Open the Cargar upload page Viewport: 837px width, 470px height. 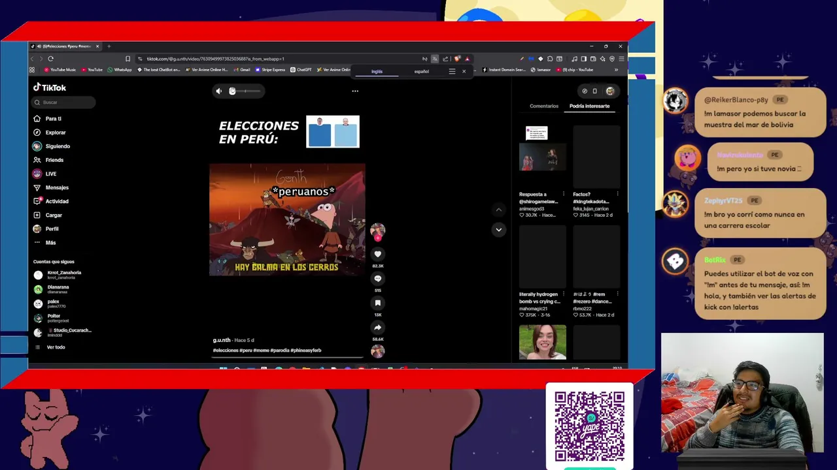click(x=48, y=215)
